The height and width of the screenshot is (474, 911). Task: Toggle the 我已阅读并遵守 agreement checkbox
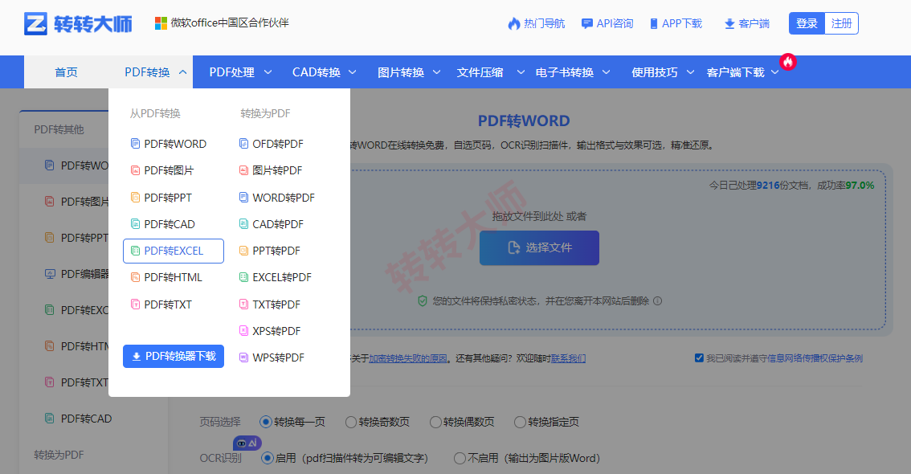pos(699,358)
